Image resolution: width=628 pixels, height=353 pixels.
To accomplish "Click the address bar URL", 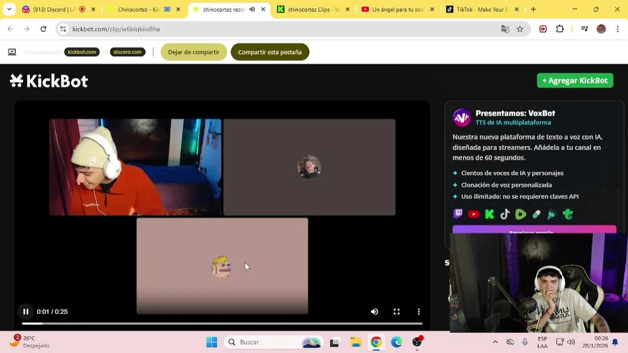I will pos(116,29).
